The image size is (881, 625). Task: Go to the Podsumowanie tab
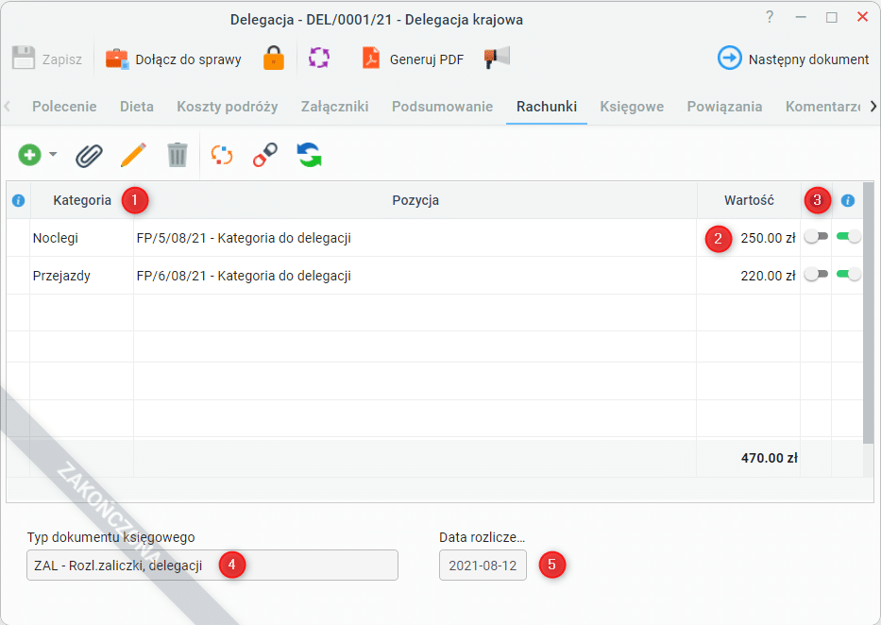click(442, 107)
